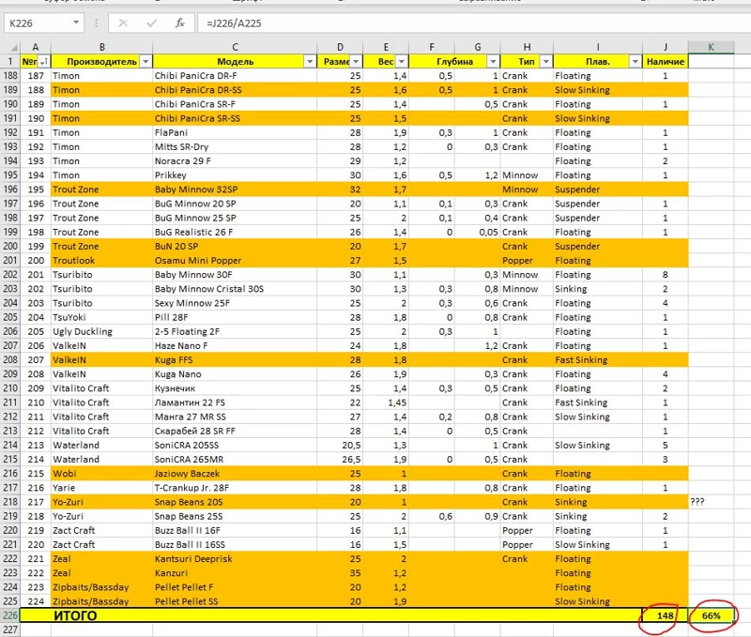Open the Модель filter dropdown
This screenshot has height=637, width=751.
310,62
